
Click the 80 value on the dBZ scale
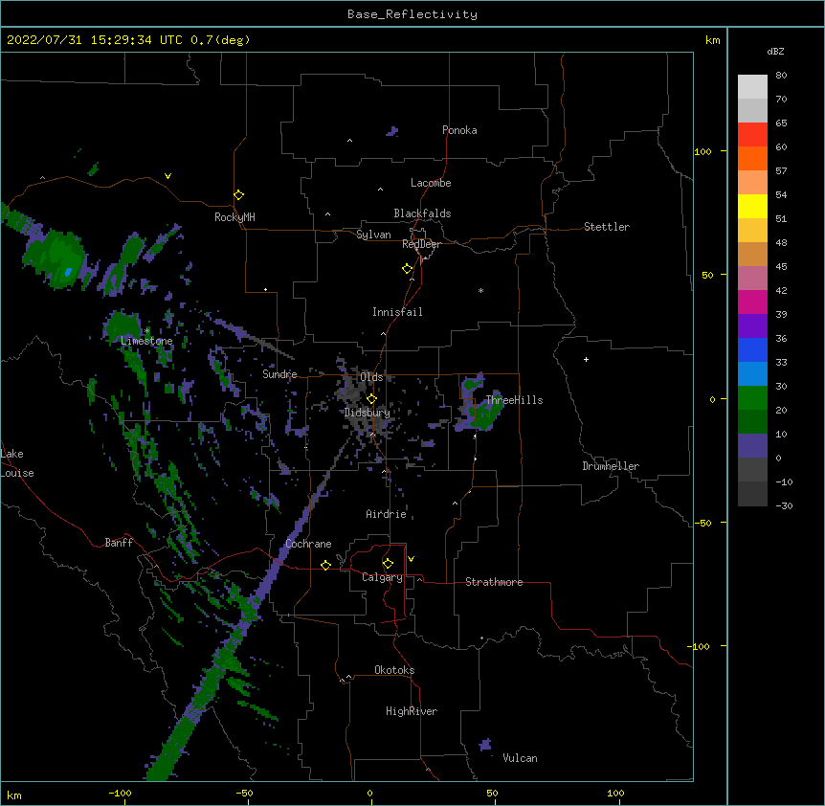[781, 76]
